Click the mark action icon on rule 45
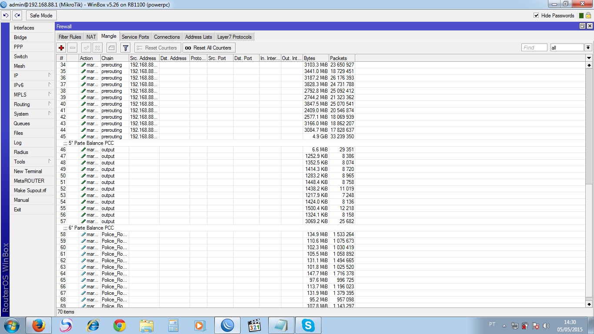 click(83, 137)
